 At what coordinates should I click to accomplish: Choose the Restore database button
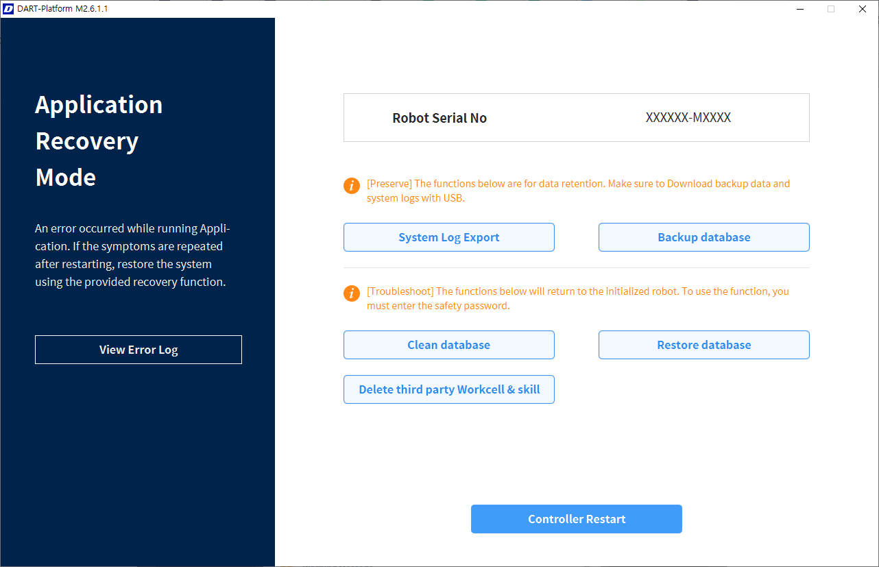pos(703,345)
